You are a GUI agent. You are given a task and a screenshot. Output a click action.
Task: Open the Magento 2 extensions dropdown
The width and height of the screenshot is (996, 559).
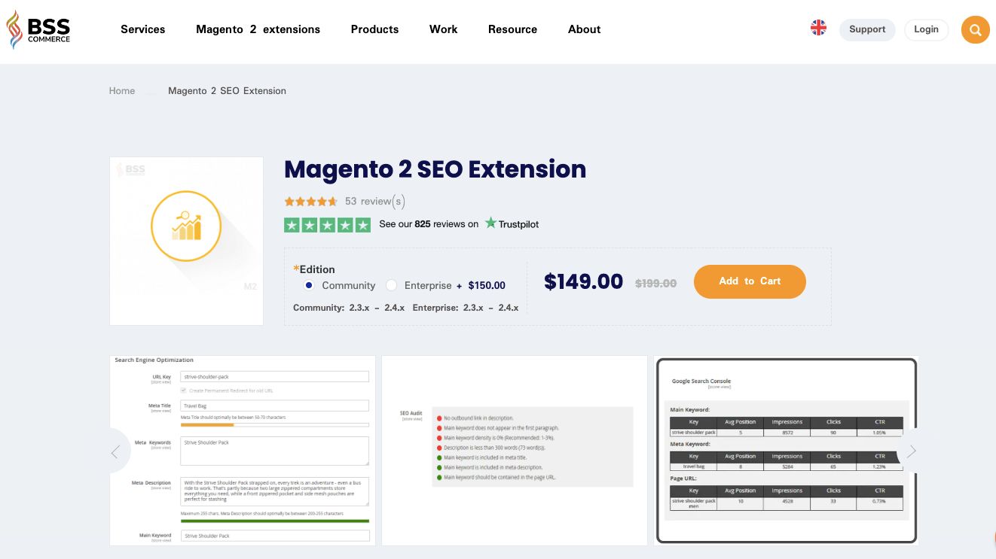pyautogui.click(x=258, y=29)
